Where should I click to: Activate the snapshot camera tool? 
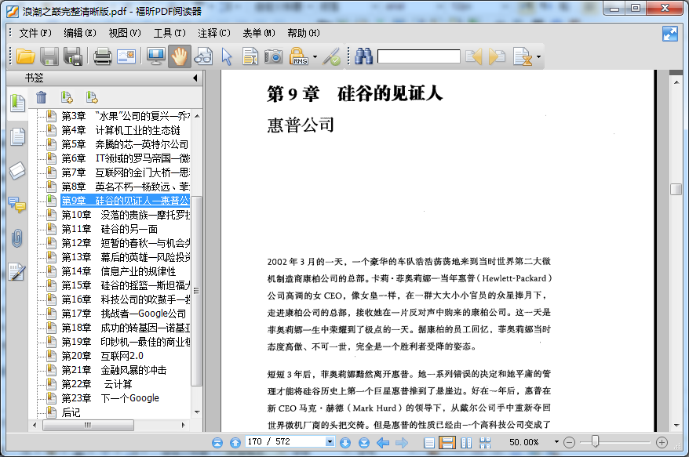273,56
